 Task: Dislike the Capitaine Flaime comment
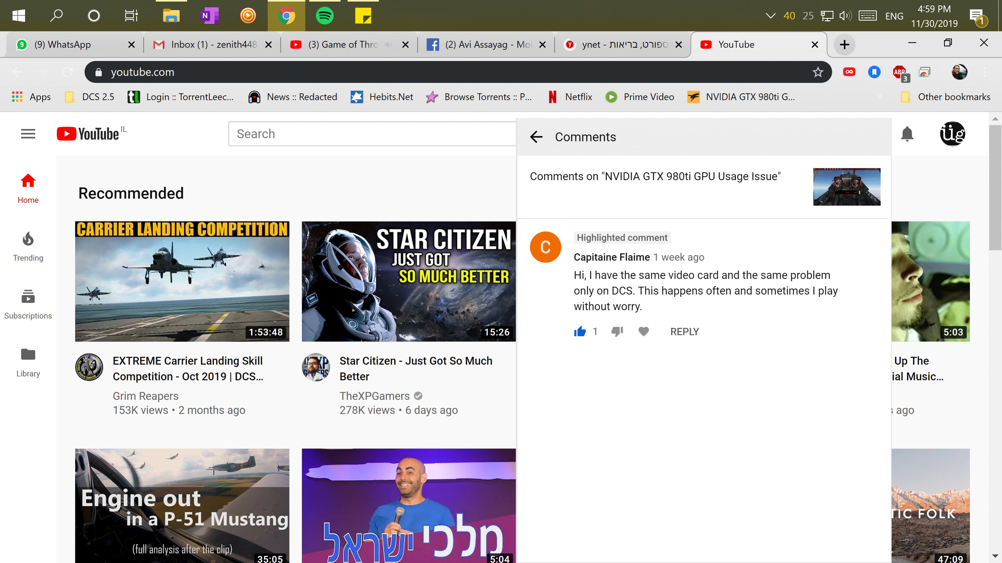click(x=617, y=331)
